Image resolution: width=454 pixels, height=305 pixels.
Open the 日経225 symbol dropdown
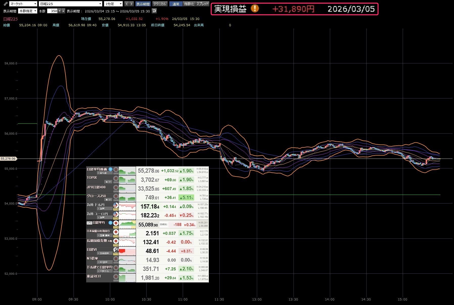[x=71, y=4]
